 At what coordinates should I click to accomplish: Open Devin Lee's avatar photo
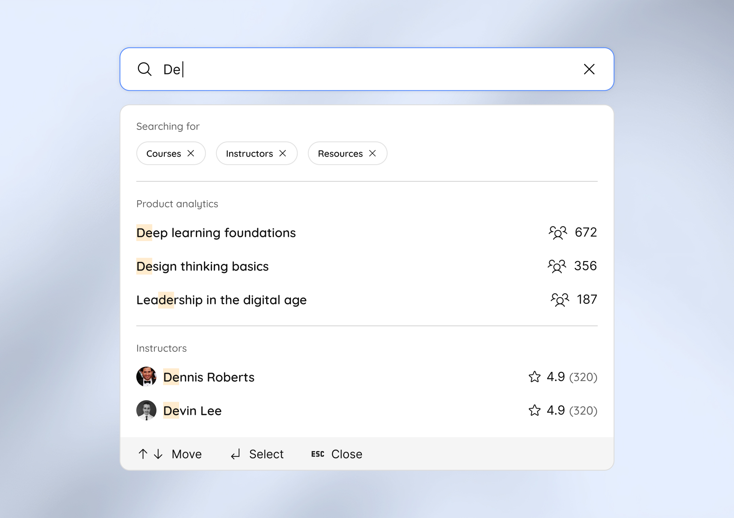click(146, 410)
